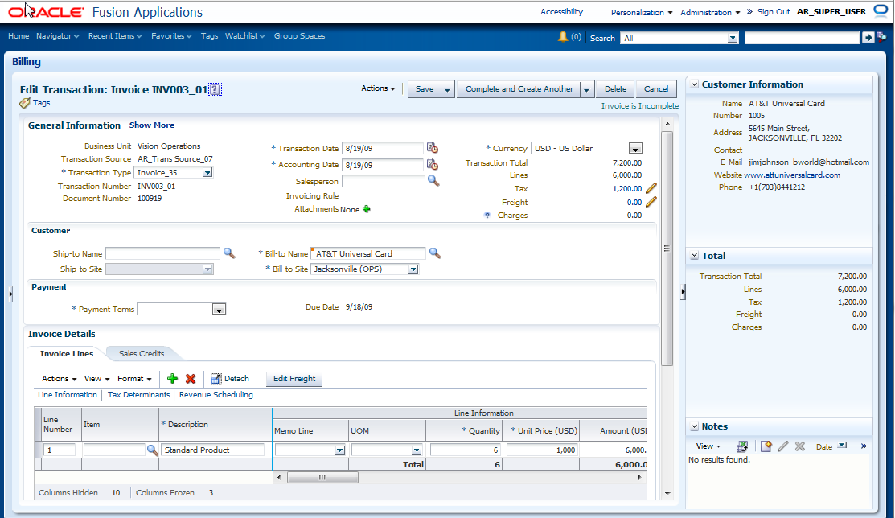Delete the selected invoice line

(x=191, y=379)
